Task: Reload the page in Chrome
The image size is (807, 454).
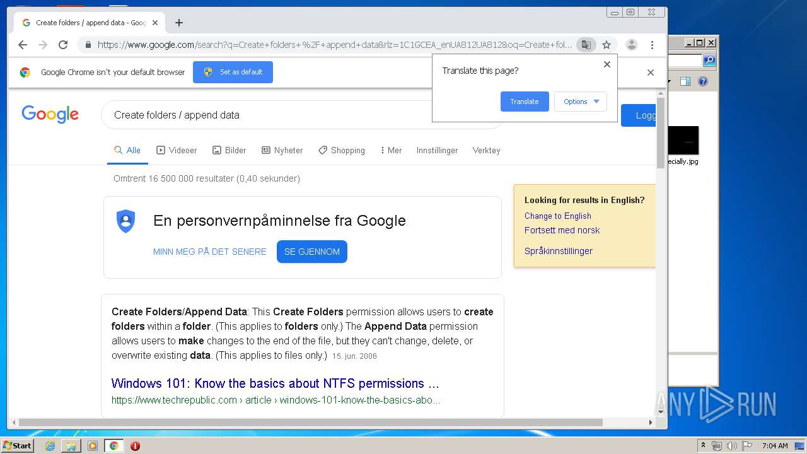Action: pyautogui.click(x=63, y=45)
